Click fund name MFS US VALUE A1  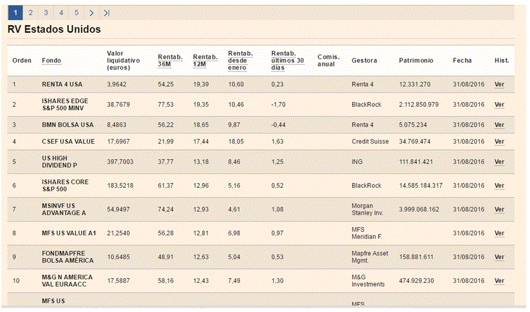pos(69,234)
